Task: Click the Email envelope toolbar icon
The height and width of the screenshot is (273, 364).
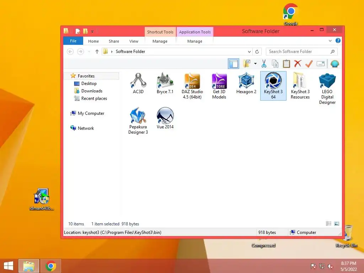Action: click(321, 64)
